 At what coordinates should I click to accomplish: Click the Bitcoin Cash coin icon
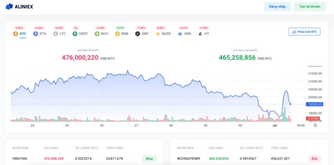click(97, 34)
